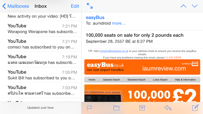Archive the message with the box icon
This screenshot has width=203, height=114.
142,108
